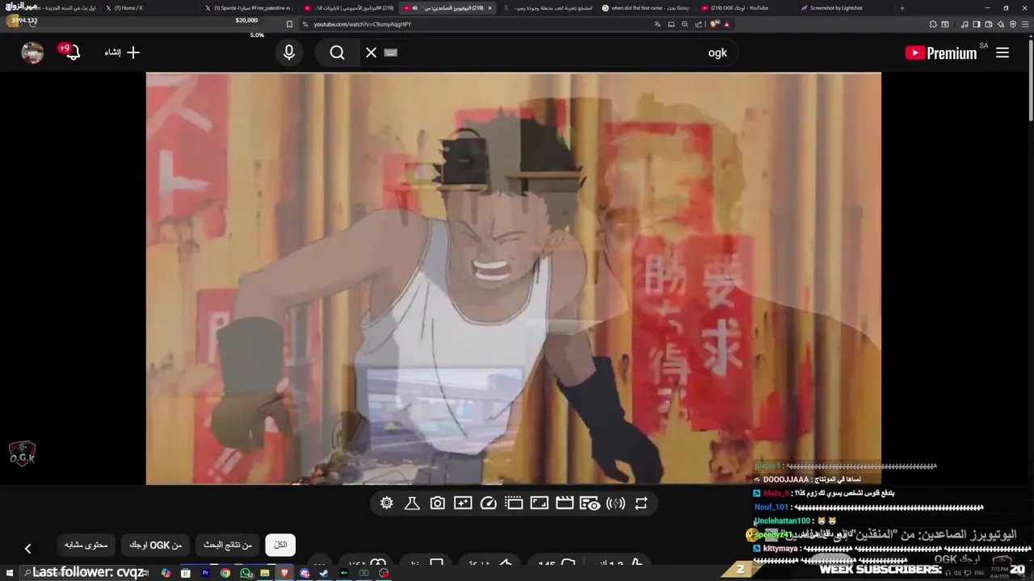Open Premiere Pro from the taskbar

coord(206,573)
